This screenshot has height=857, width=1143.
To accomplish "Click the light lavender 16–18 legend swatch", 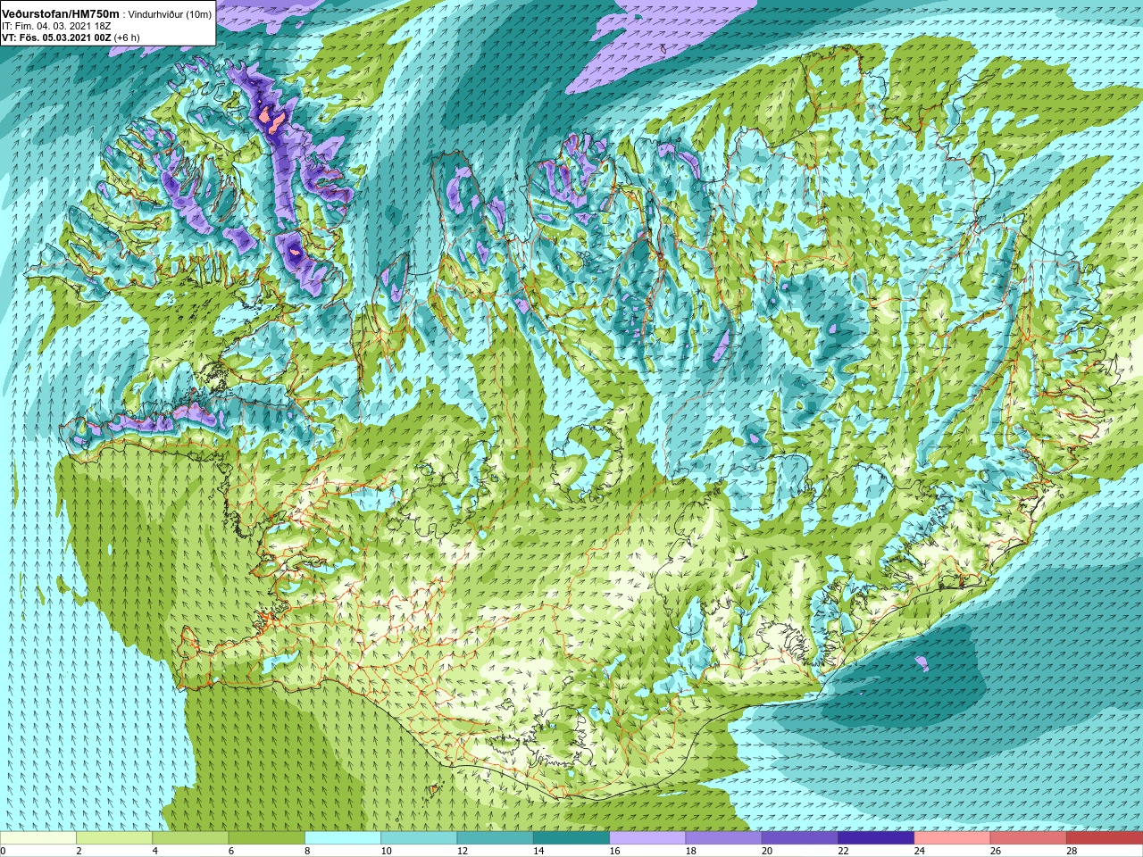I will coord(647,838).
